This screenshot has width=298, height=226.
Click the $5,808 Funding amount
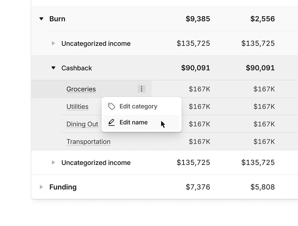262,187
